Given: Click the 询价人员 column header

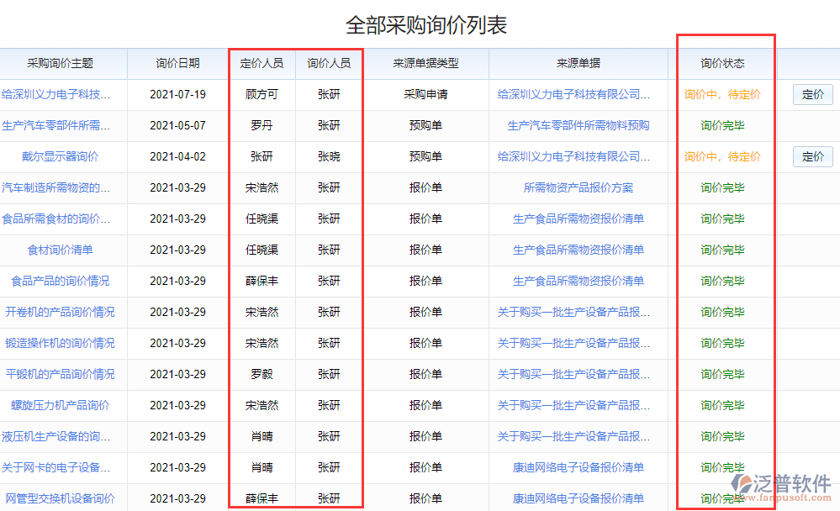Looking at the screenshot, I should coord(329,64).
